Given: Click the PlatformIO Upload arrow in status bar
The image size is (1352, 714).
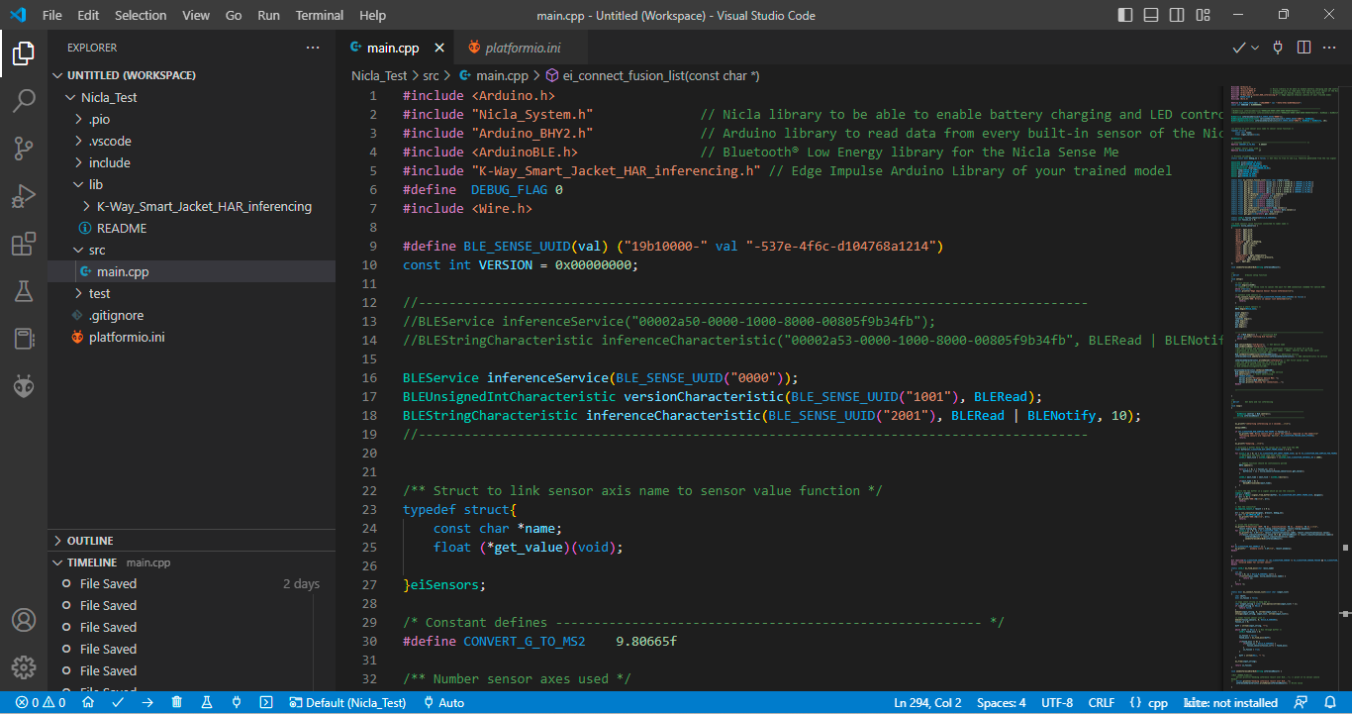Looking at the screenshot, I should (x=147, y=702).
